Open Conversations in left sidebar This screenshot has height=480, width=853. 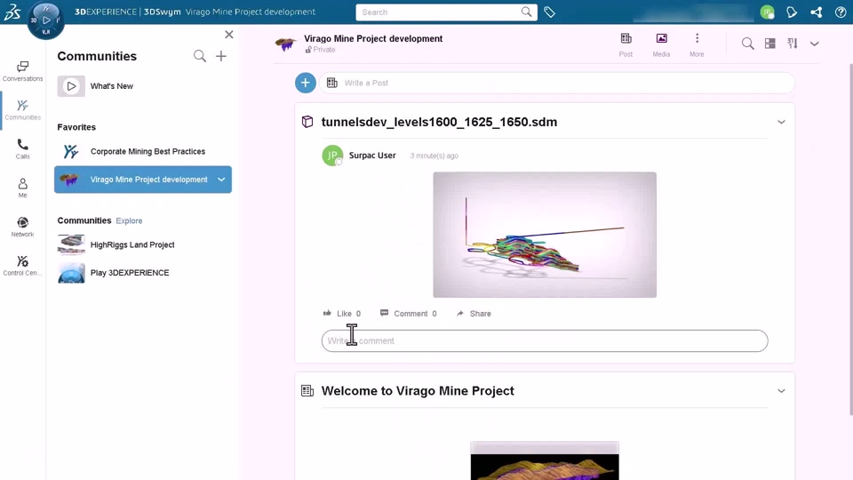coord(22,71)
